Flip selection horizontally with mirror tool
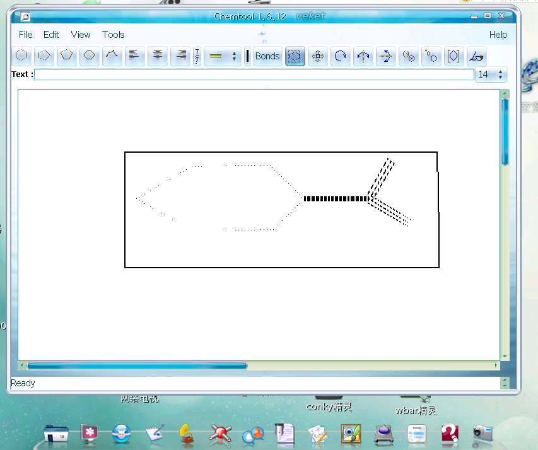Image resolution: width=538 pixels, height=450 pixels. click(x=363, y=56)
